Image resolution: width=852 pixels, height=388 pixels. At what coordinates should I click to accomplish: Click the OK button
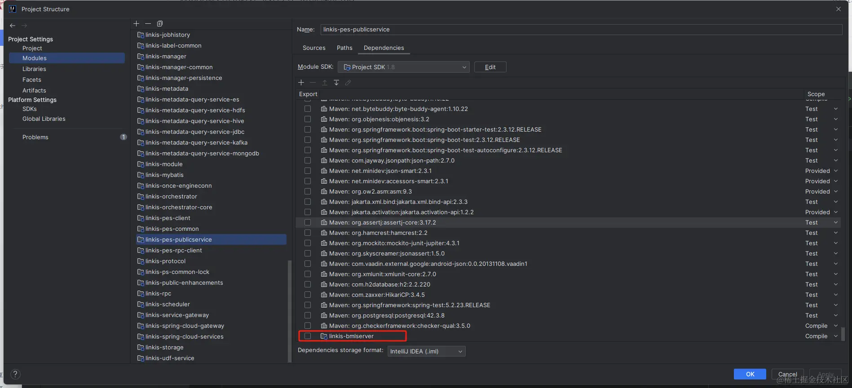pyautogui.click(x=750, y=374)
